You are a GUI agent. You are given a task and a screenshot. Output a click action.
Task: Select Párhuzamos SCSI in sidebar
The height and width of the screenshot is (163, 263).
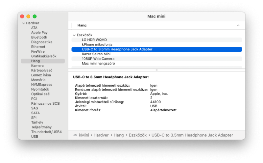coord(46,103)
